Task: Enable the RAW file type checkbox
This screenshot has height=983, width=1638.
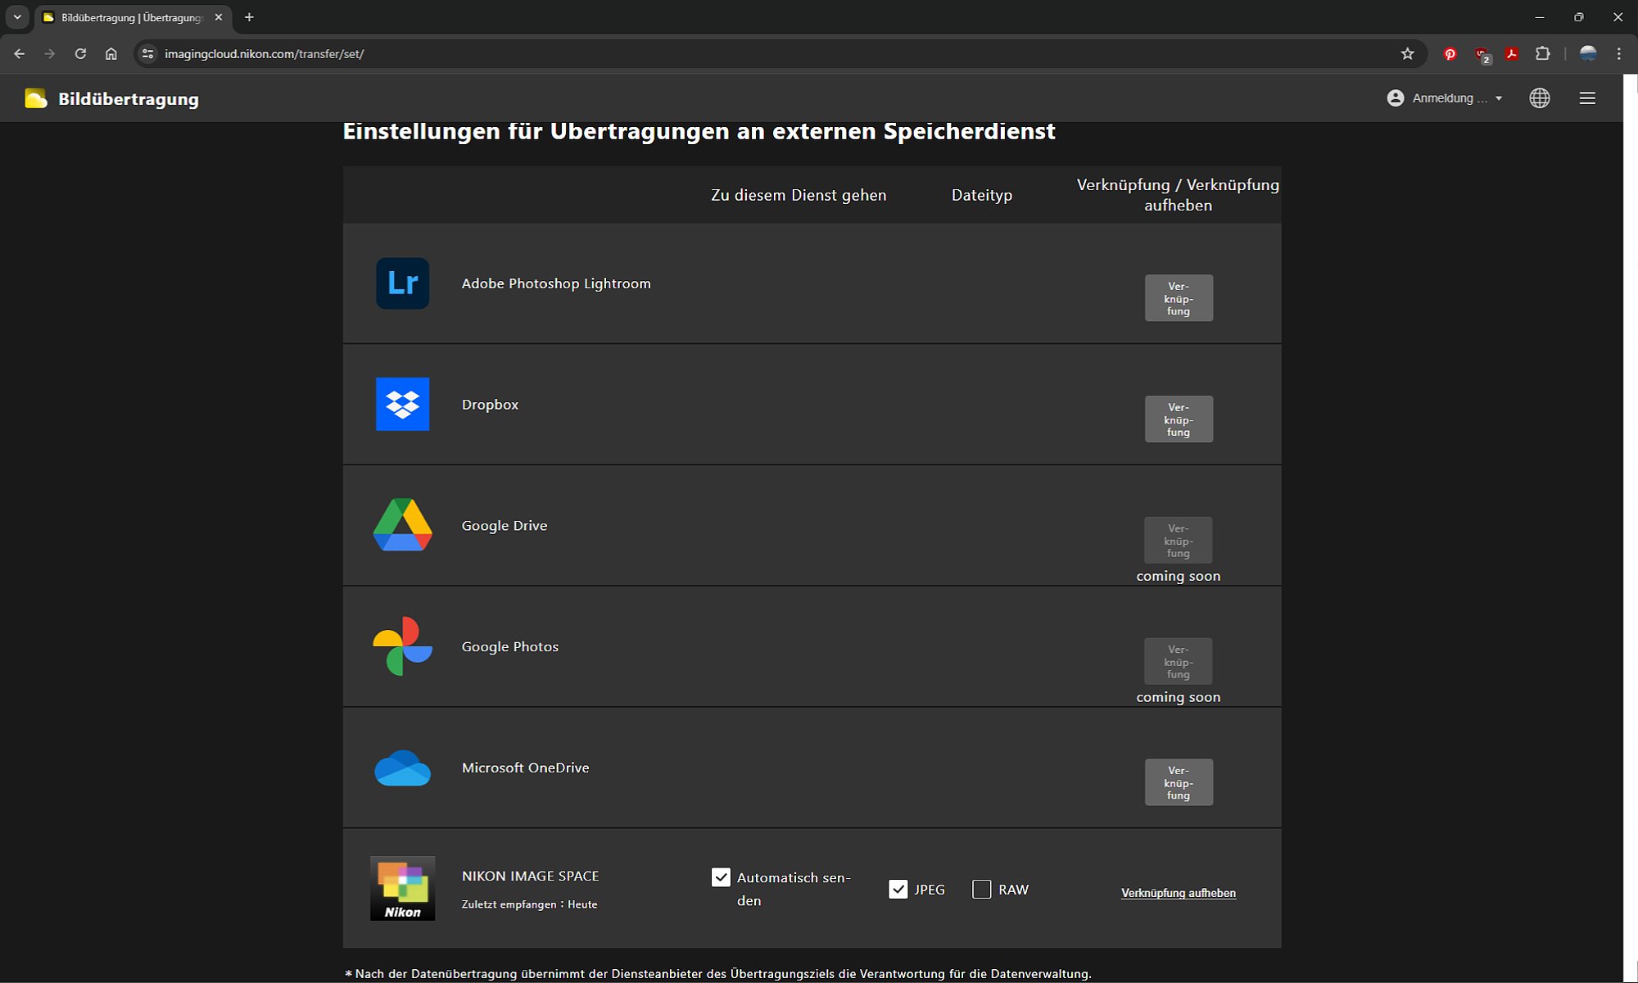Action: (x=981, y=890)
